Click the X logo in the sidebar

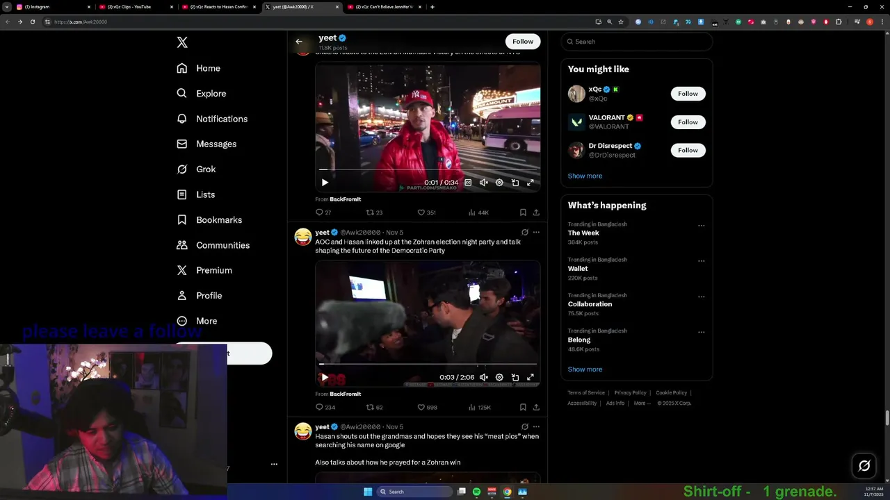coord(182,42)
